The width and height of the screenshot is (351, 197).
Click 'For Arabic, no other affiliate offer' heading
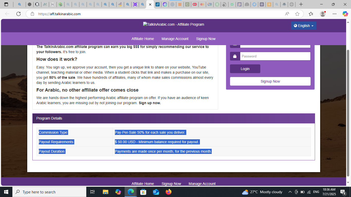(87, 90)
